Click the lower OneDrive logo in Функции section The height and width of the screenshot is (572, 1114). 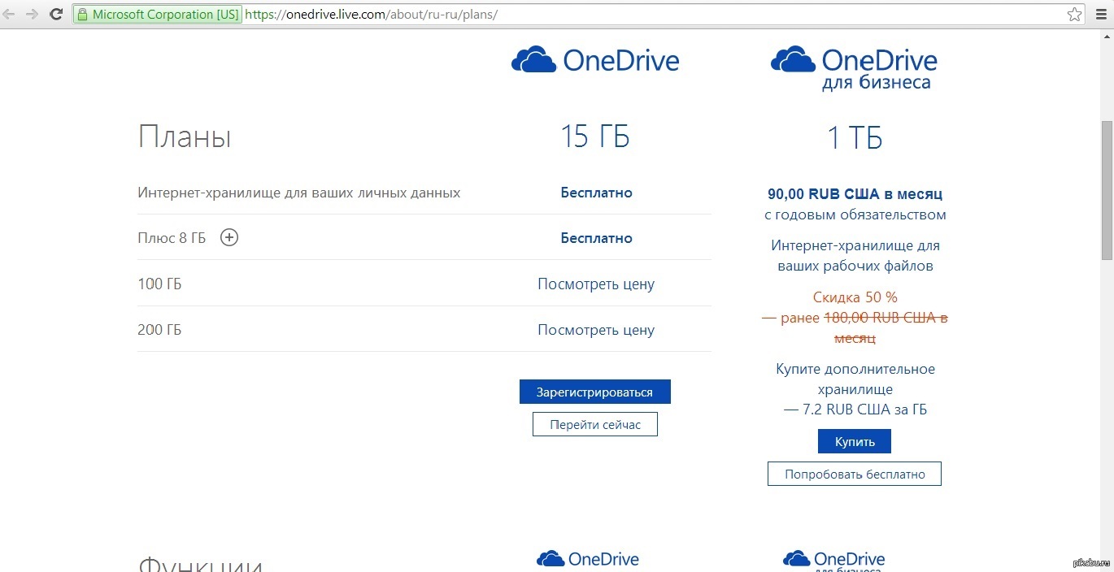(588, 559)
